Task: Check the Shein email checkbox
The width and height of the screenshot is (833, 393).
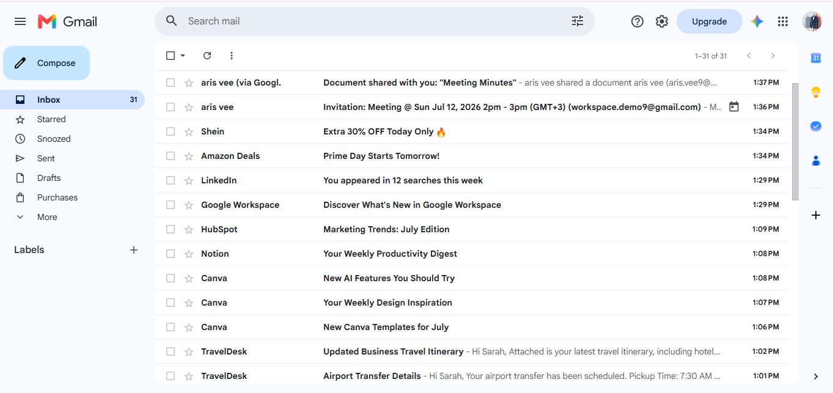Action: point(171,131)
